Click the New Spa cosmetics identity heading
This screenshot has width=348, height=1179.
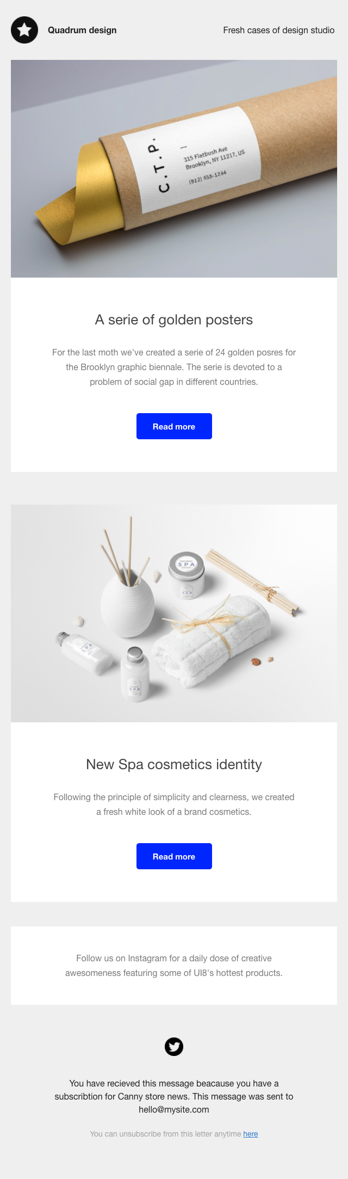(174, 764)
